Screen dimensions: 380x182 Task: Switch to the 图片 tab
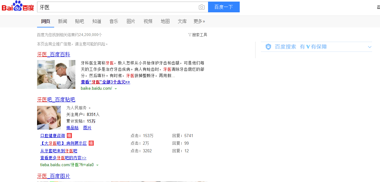click(131, 21)
